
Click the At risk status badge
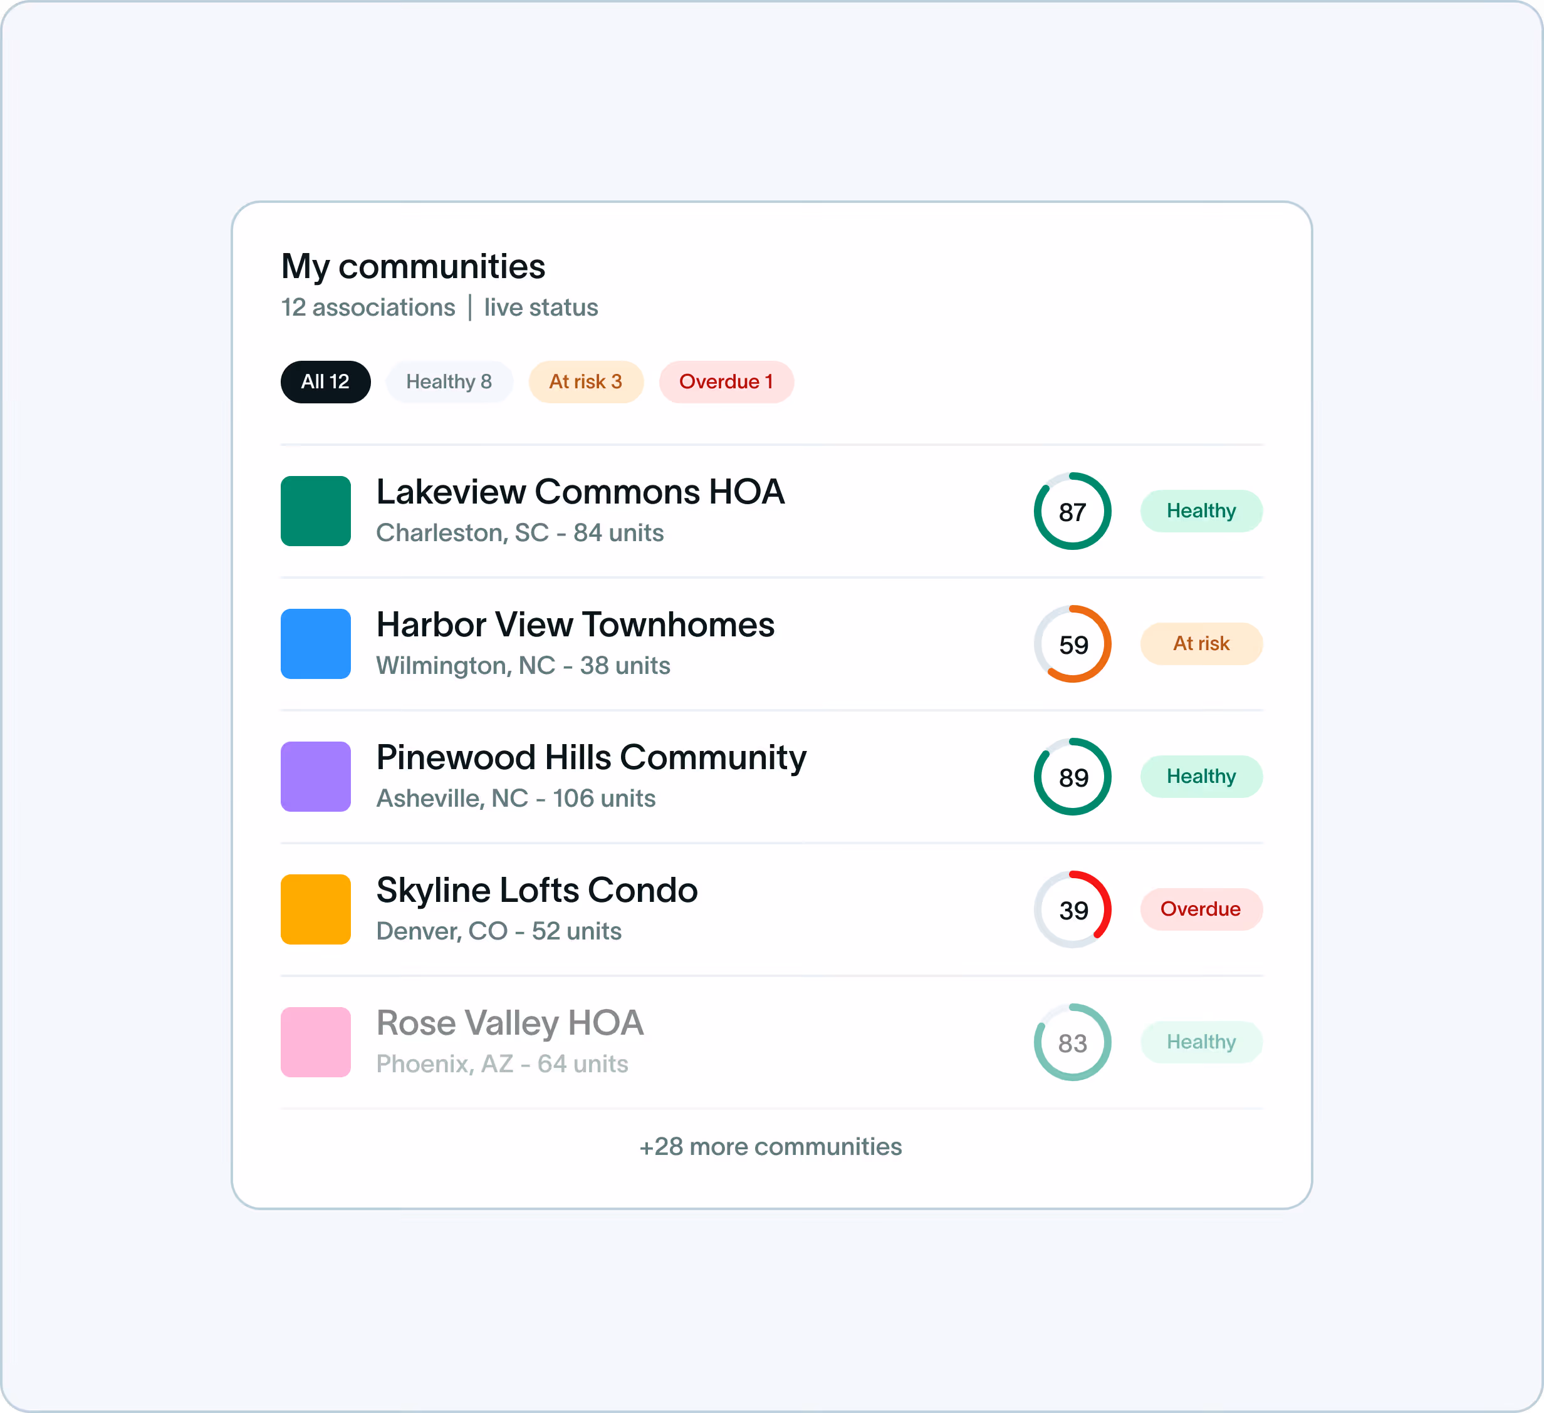pyautogui.click(x=1201, y=643)
